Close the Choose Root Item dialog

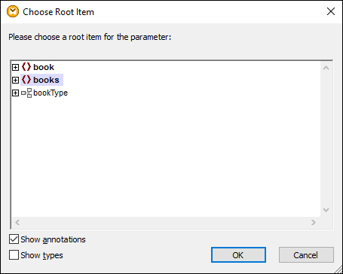click(x=331, y=11)
